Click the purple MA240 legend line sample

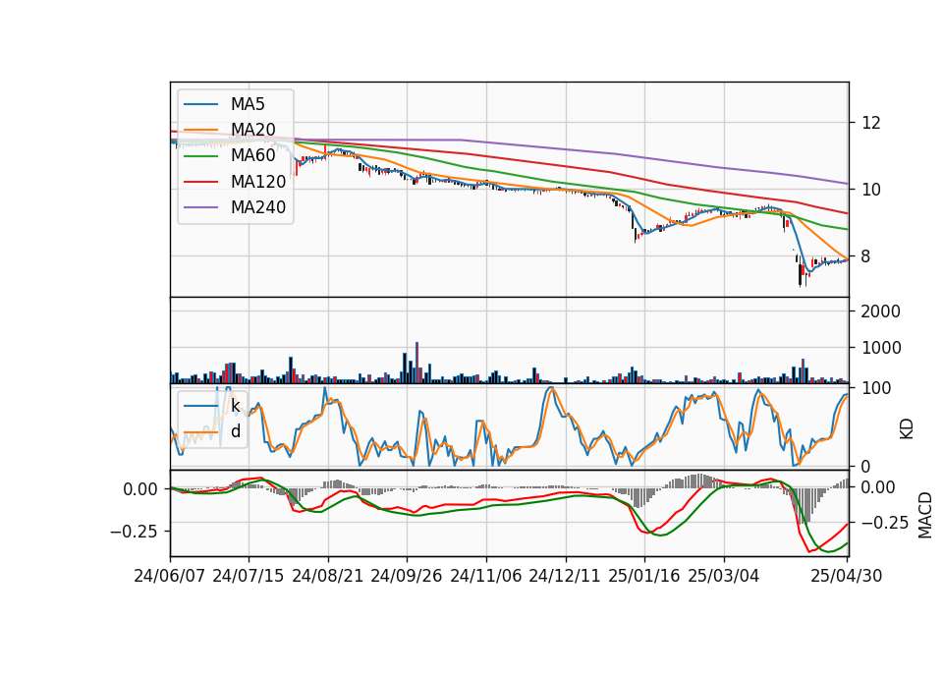[200, 207]
